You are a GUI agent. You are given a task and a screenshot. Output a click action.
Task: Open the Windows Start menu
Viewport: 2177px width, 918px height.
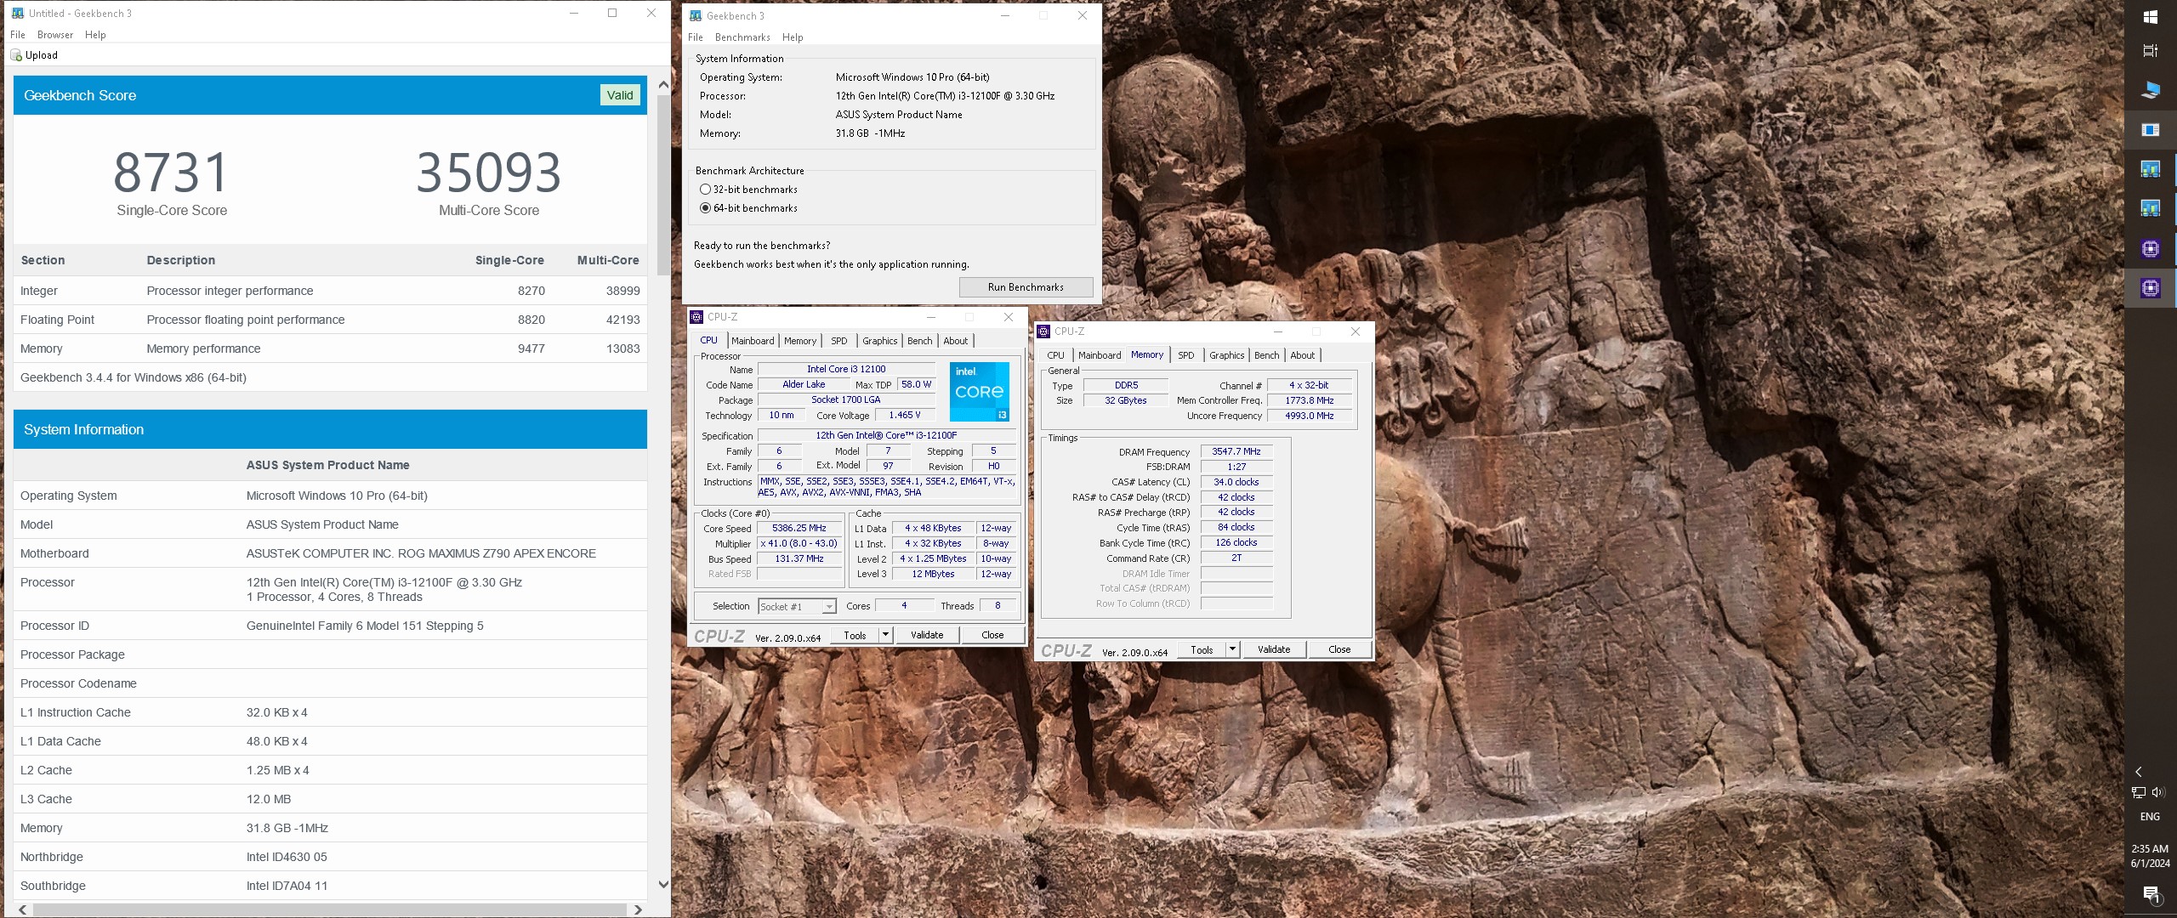click(2150, 17)
